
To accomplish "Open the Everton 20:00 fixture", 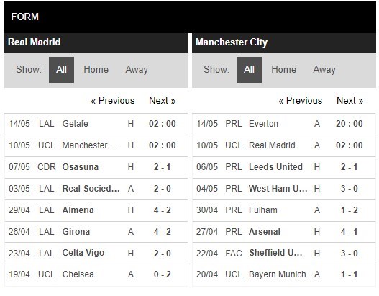I will 284,124.
